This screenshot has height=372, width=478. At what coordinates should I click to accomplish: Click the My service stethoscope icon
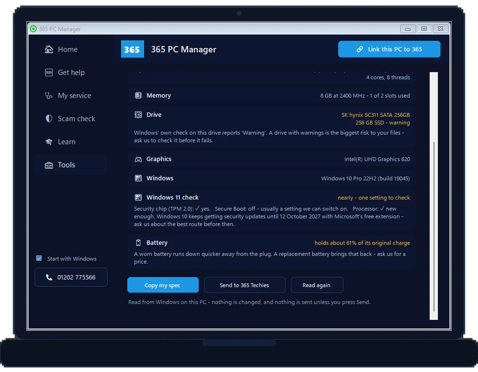(49, 95)
